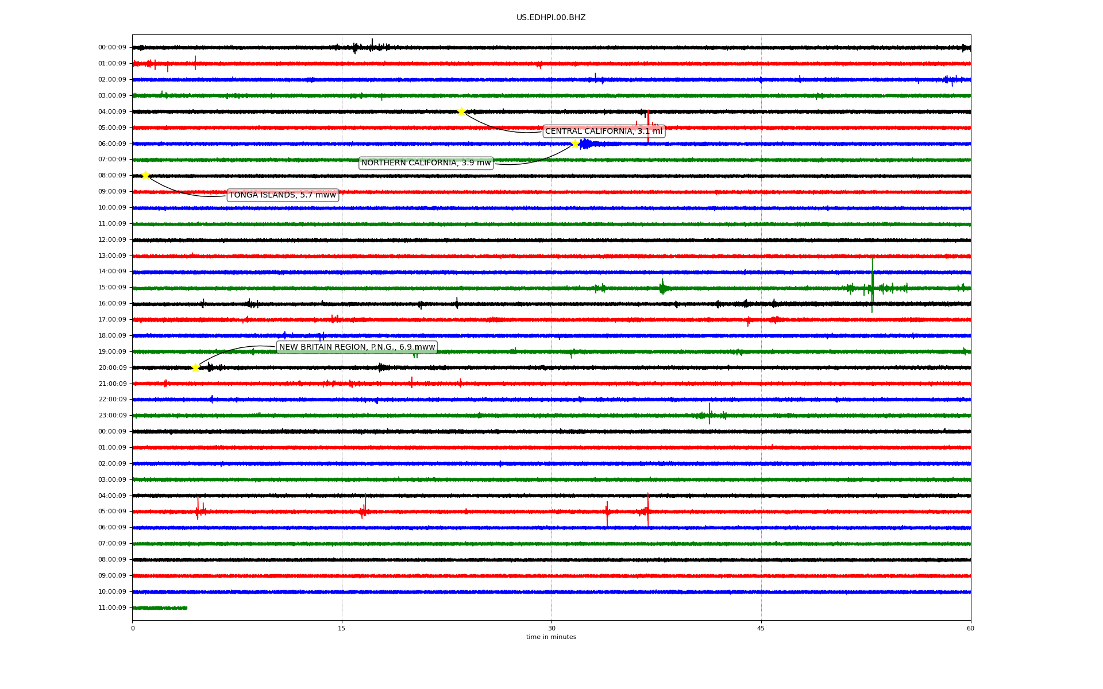Click the 20:00:09 row time label
The width and height of the screenshot is (1103, 689).
[112, 368]
